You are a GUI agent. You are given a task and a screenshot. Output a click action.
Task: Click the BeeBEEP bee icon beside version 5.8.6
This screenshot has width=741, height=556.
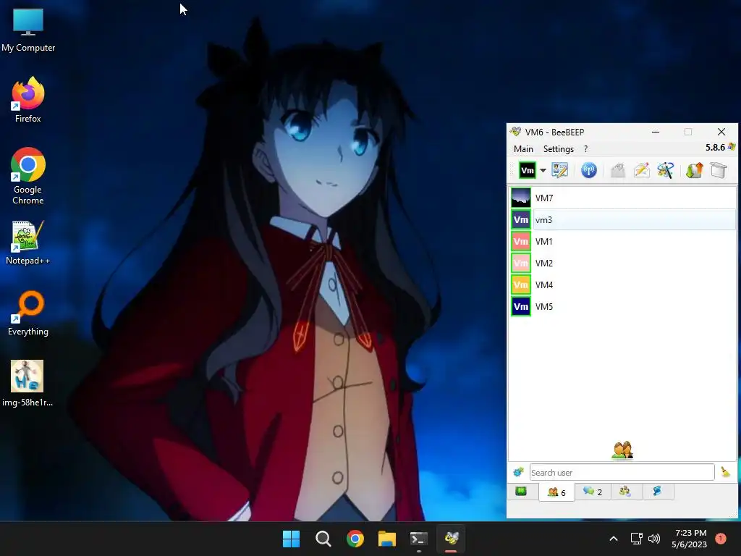(x=732, y=146)
